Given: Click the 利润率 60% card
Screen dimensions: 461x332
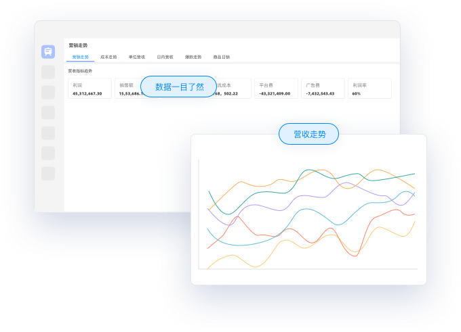Looking at the screenshot, I should pos(369,89).
